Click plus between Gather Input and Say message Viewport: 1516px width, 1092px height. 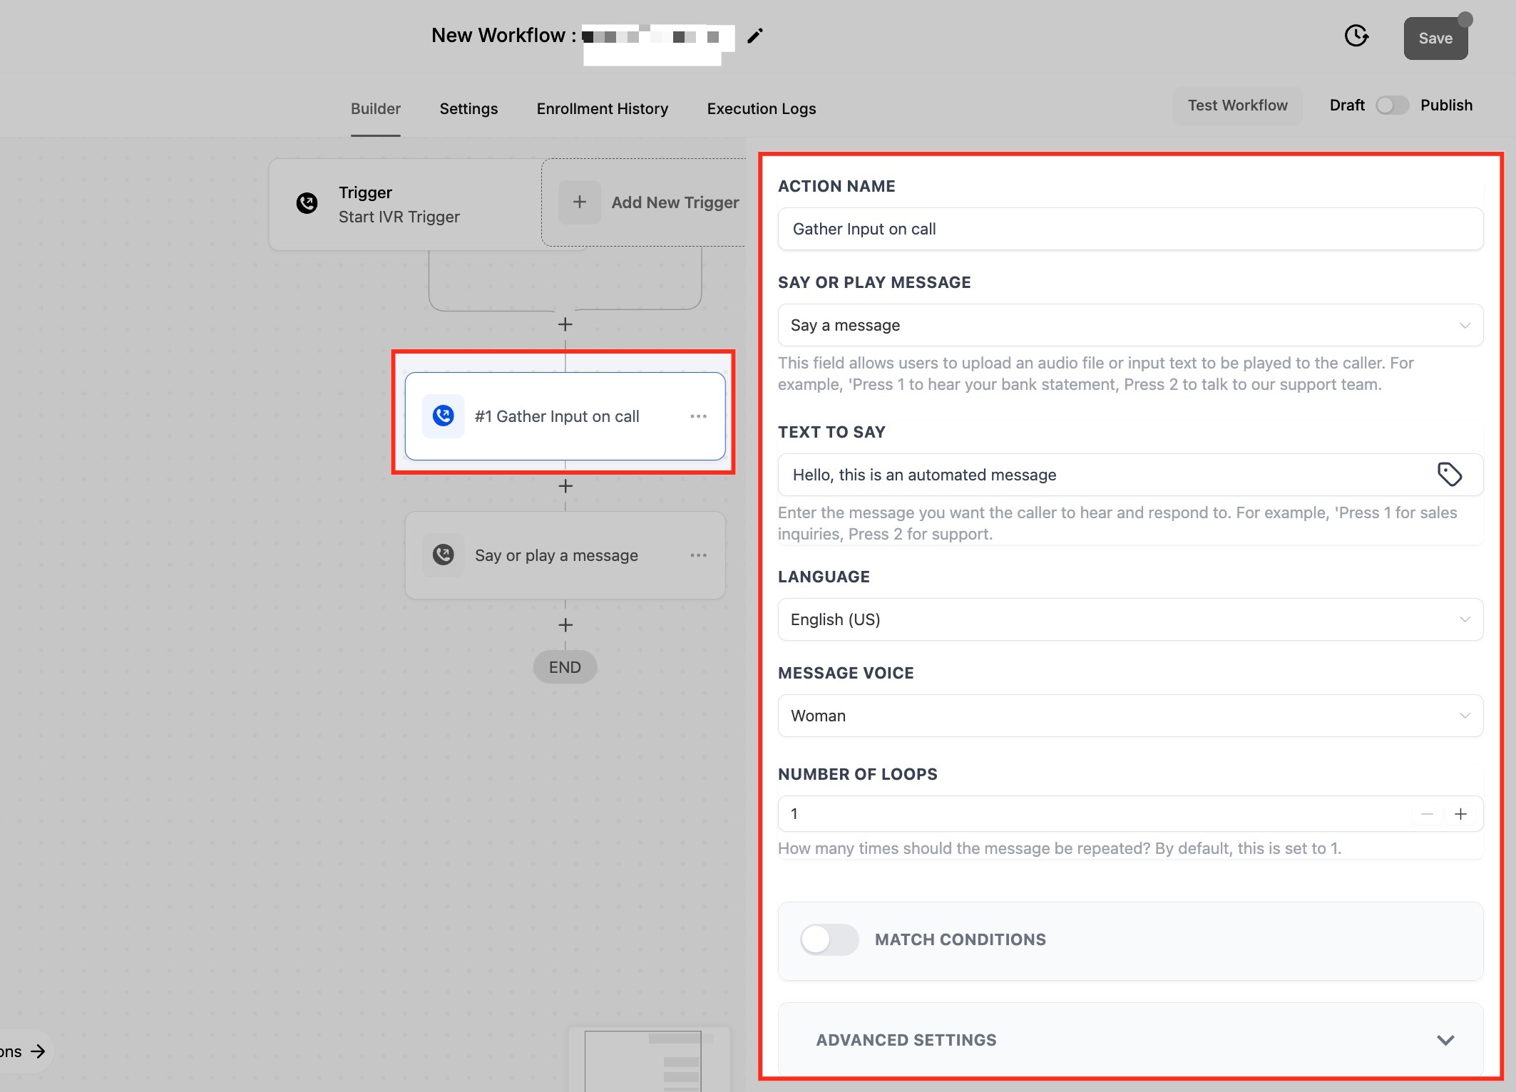(565, 486)
